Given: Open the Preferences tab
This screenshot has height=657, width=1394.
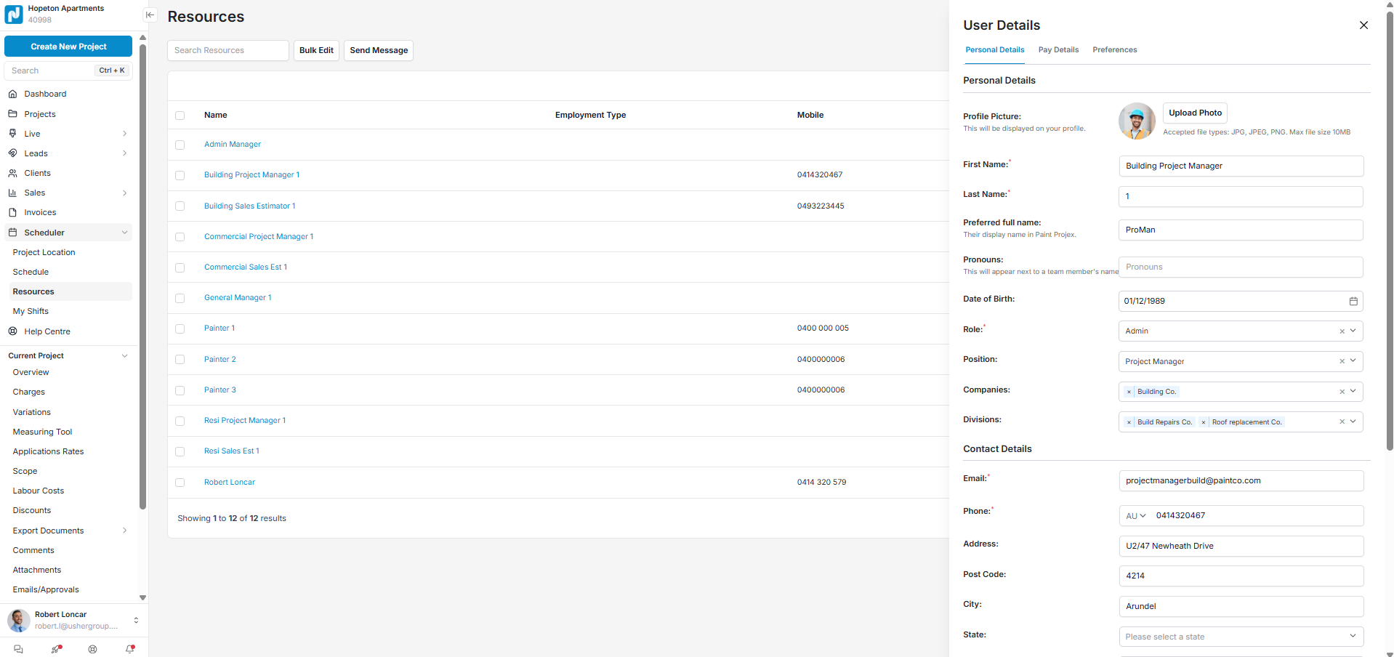Looking at the screenshot, I should point(1114,50).
